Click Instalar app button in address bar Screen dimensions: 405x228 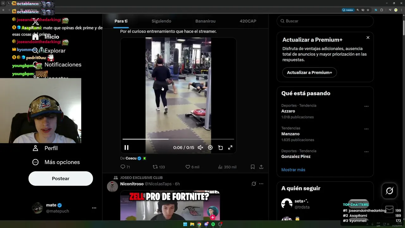(348, 10)
